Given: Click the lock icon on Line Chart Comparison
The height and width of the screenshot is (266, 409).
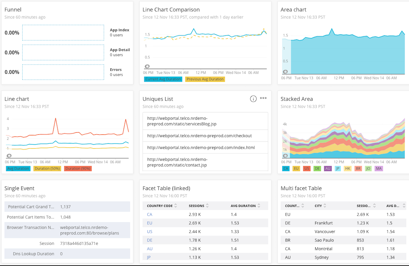Looking at the screenshot, I should pos(147,66).
